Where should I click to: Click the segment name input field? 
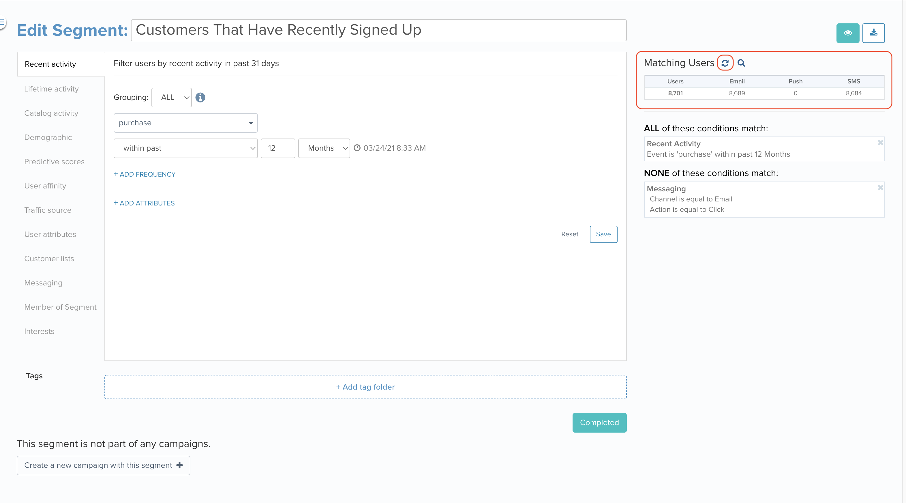pos(379,30)
